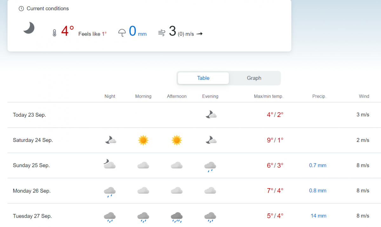Viewport: 381px width, 227px height.
Task: Click Monday night rain cloud icon
Action: (x=110, y=192)
